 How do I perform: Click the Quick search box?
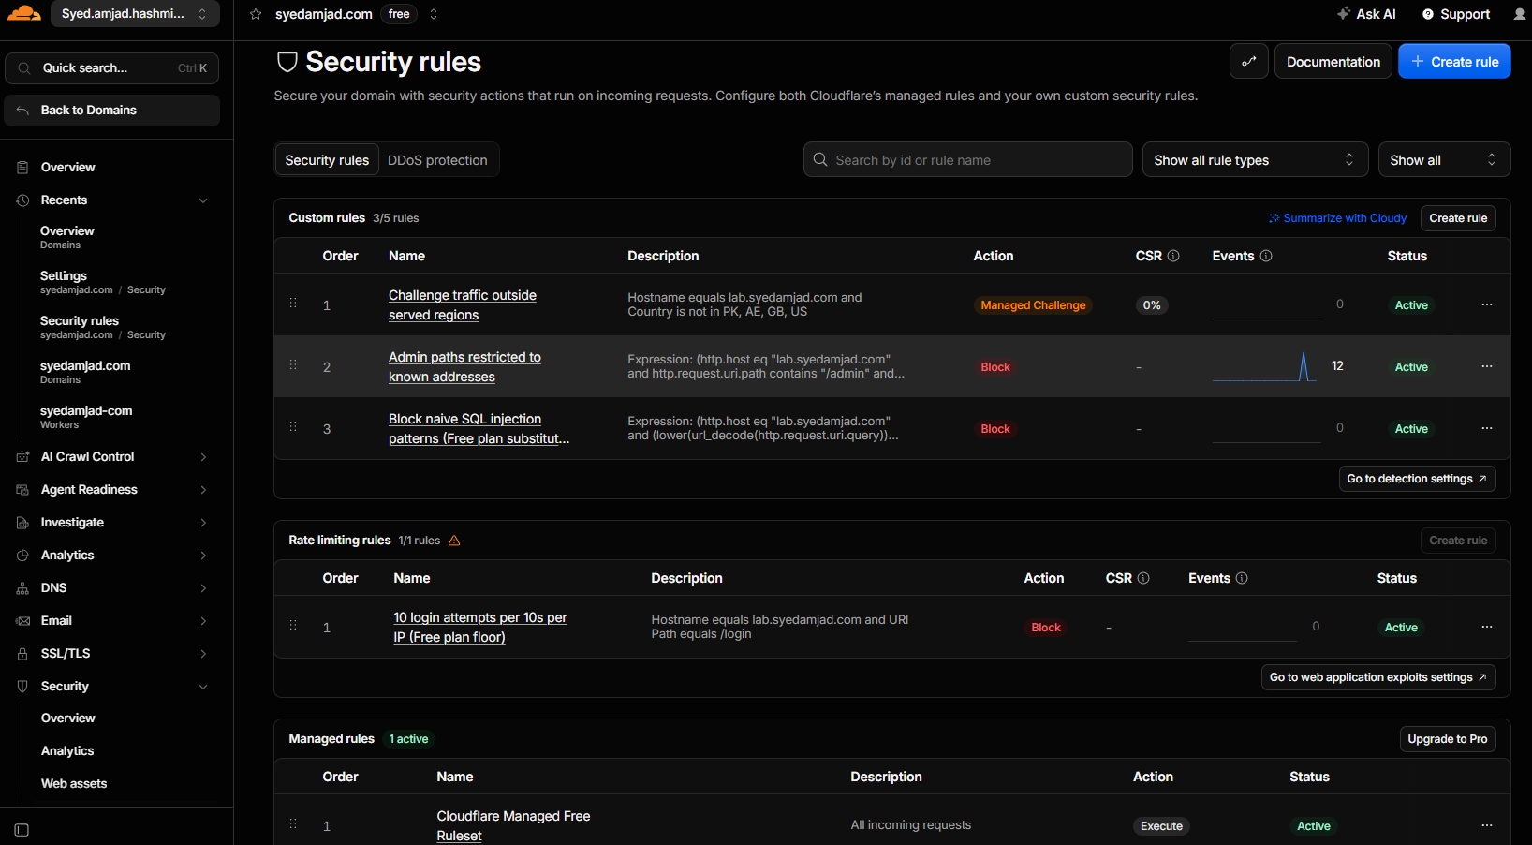click(x=112, y=68)
